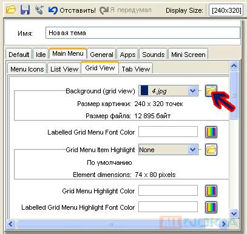Click the vertical scrollbar up arrow
The image size is (247, 234).
[x=234, y=66]
